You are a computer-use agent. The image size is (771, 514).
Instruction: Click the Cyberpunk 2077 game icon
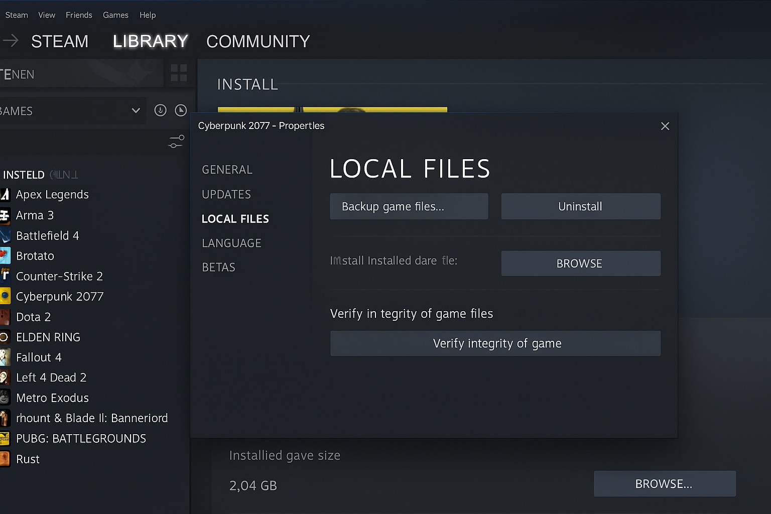point(5,297)
